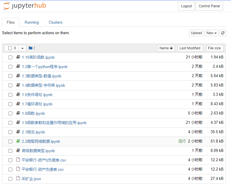This screenshot has height=186, width=231.
Task: Open the New dropdown menu
Action: 211,33
